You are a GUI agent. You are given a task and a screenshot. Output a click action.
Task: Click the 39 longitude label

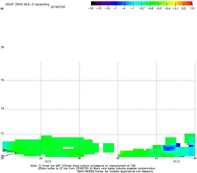point(118,158)
